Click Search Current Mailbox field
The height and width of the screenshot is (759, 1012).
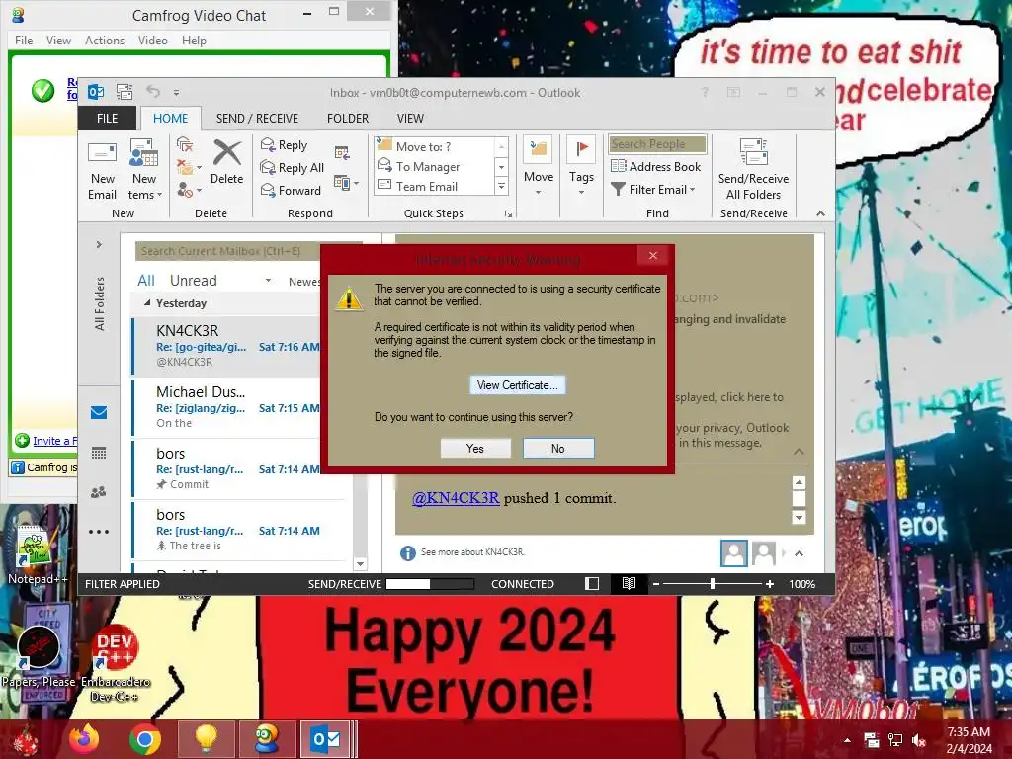227,251
